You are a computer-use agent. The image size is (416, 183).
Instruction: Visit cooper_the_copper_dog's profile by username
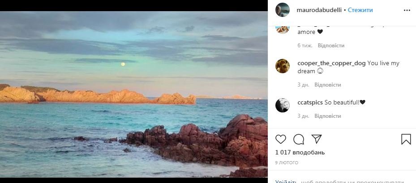(331, 63)
